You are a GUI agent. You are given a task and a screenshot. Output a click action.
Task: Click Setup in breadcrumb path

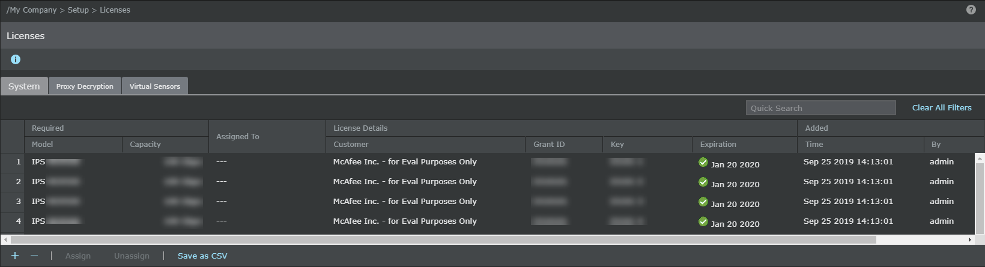point(78,10)
